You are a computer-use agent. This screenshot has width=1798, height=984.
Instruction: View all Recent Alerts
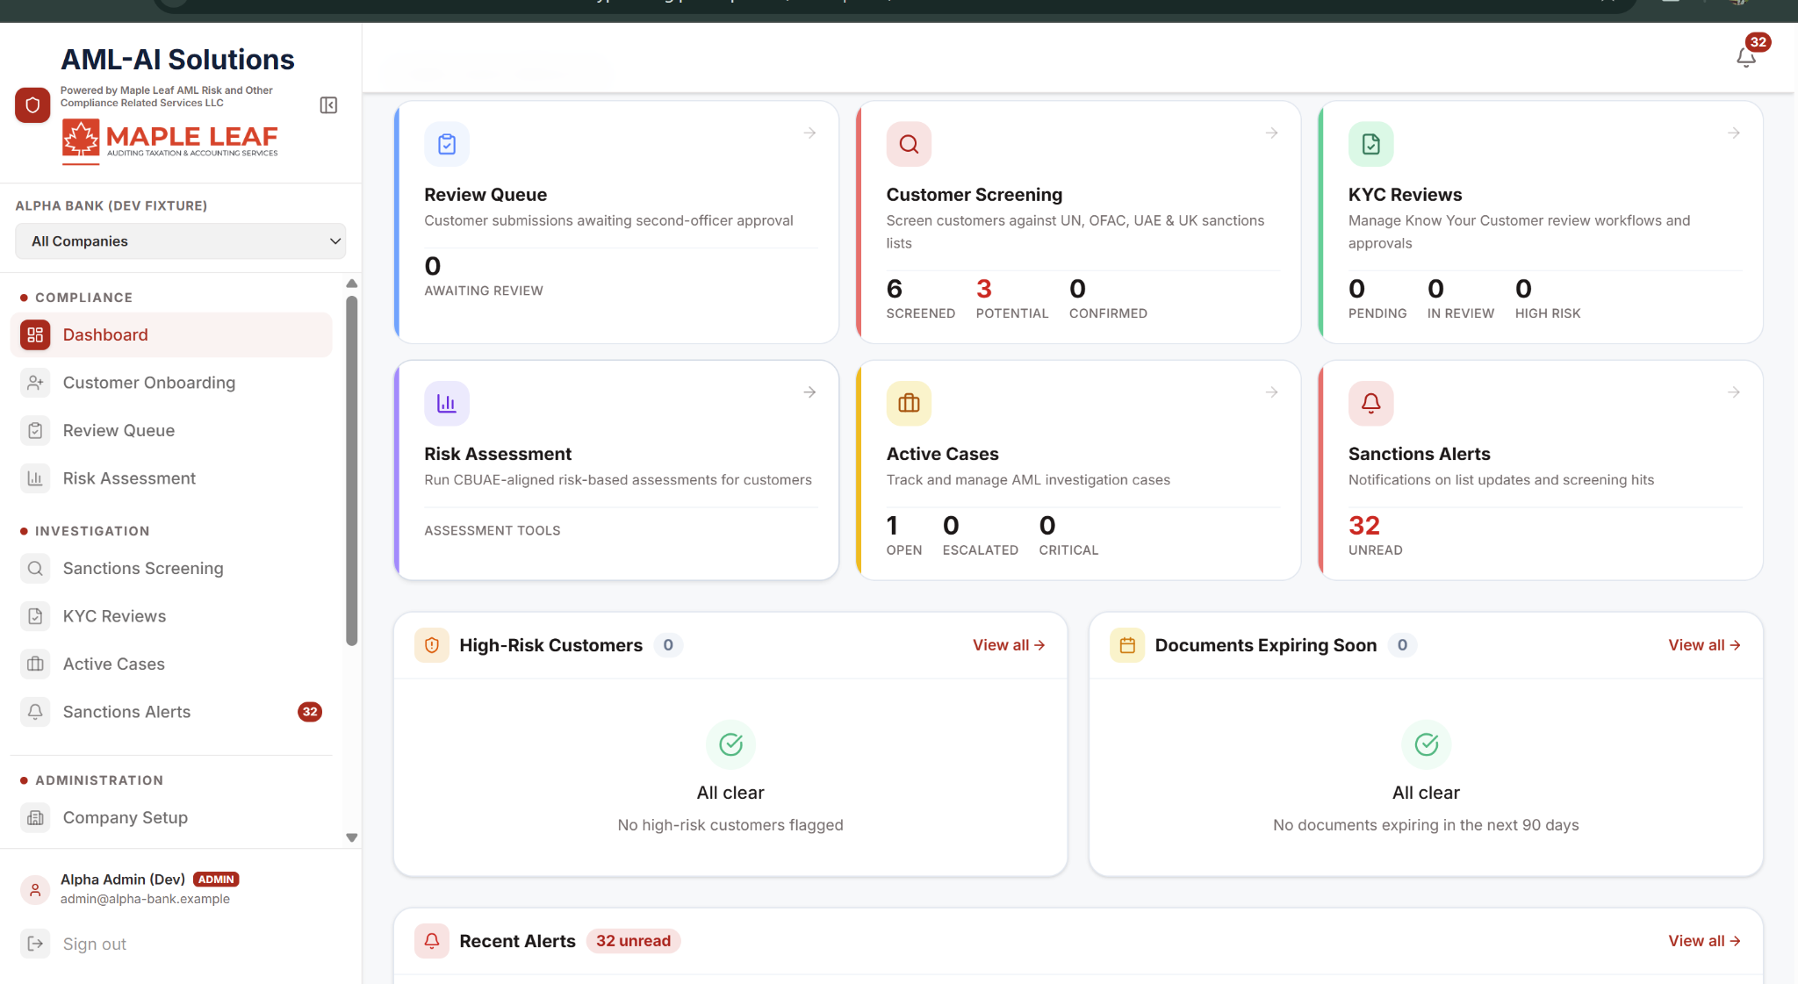1704,941
